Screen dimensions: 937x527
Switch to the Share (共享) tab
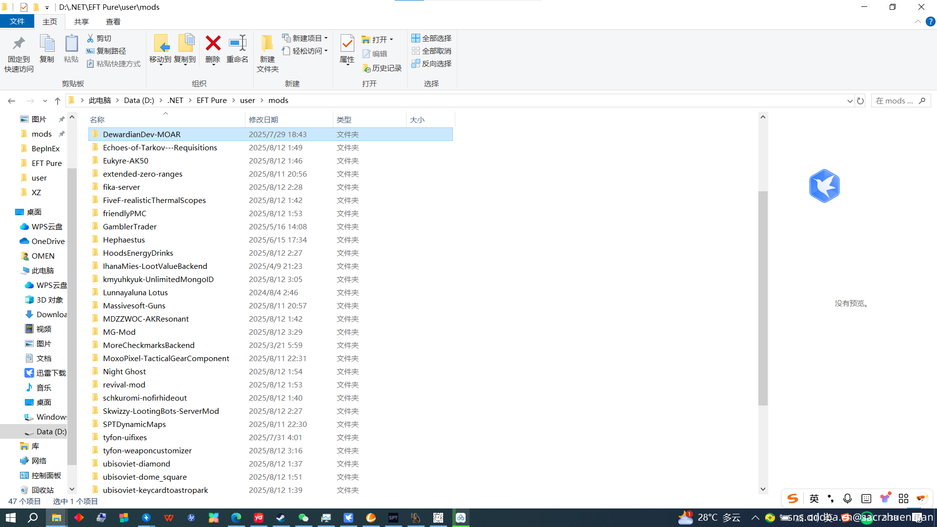coord(81,21)
